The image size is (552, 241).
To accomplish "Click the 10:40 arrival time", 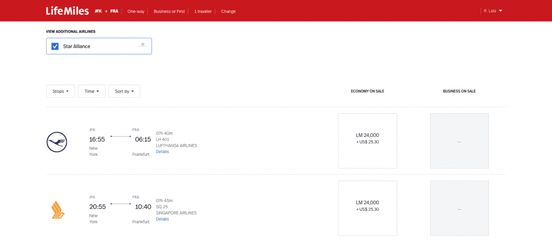I will (143, 207).
